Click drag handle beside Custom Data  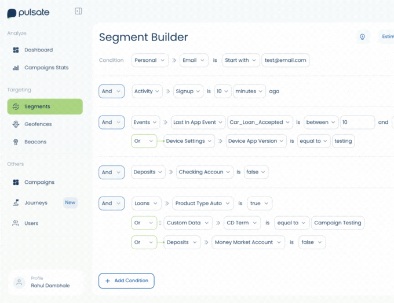pos(160,223)
